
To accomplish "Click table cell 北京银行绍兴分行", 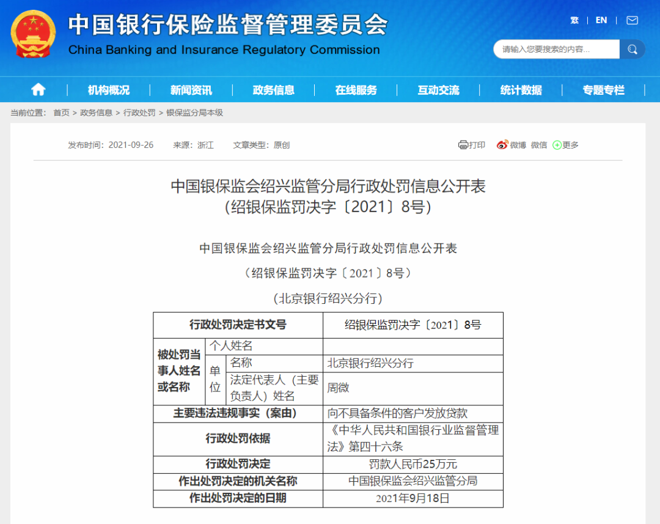I will pyautogui.click(x=413, y=363).
